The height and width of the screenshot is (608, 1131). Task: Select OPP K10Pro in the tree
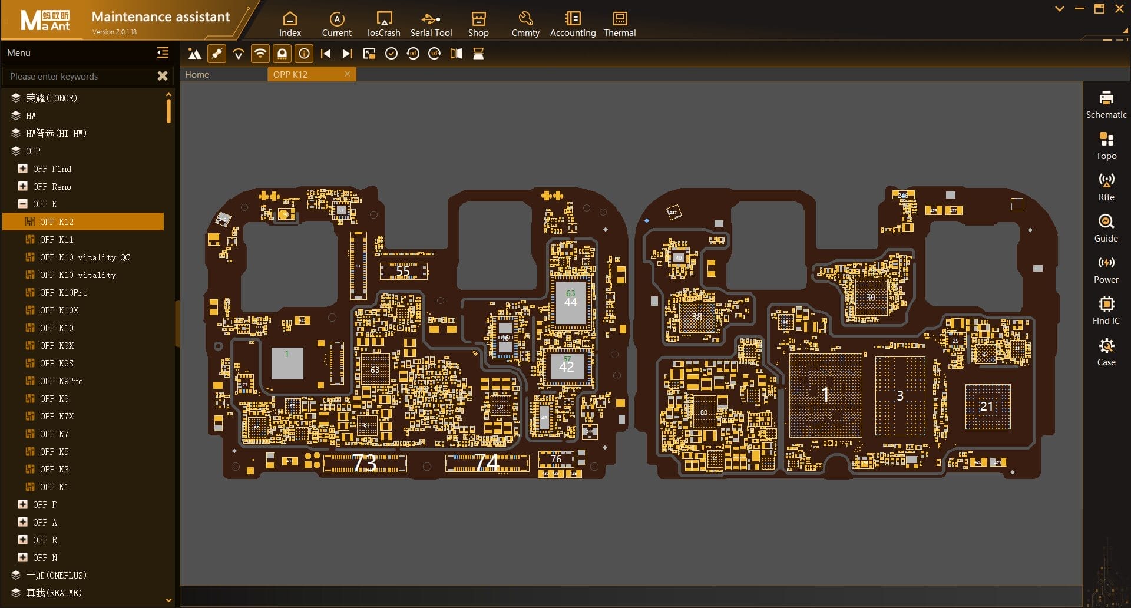(64, 293)
